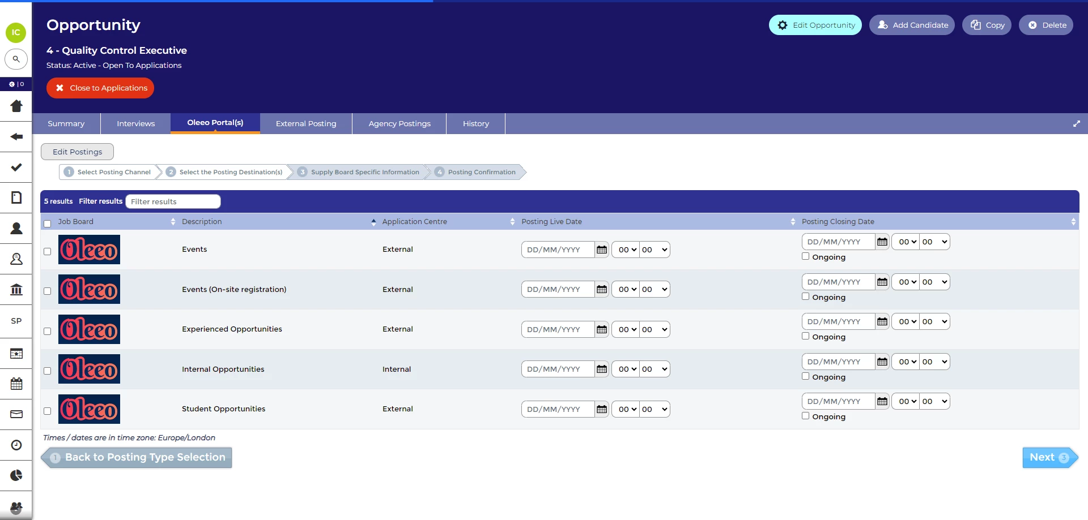Open the outlined person sidebar icon
Screen dimensions: 1088x520
[16, 259]
